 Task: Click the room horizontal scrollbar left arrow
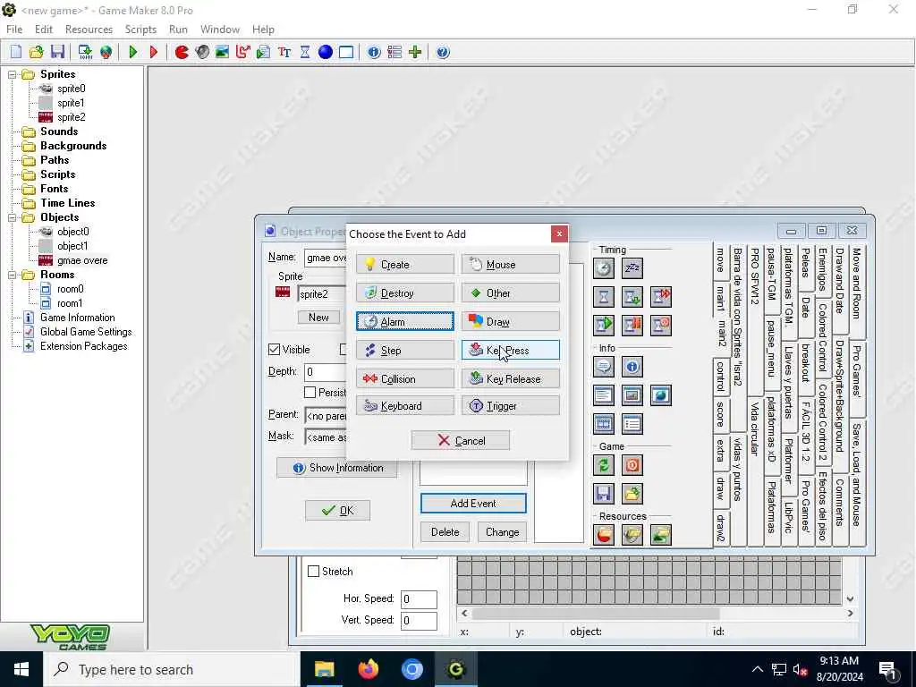464,614
